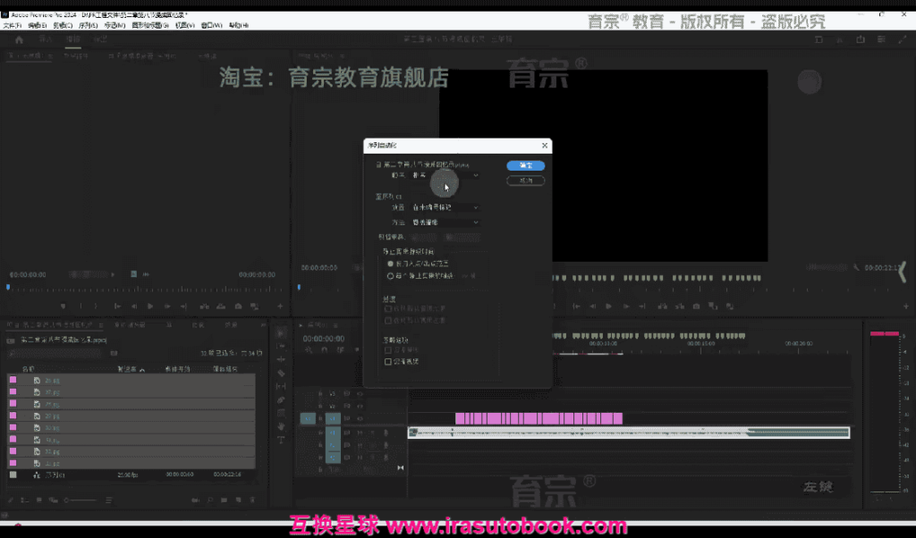
Task: Switch Project panel to icon view
Action: pyautogui.click(x=39, y=500)
